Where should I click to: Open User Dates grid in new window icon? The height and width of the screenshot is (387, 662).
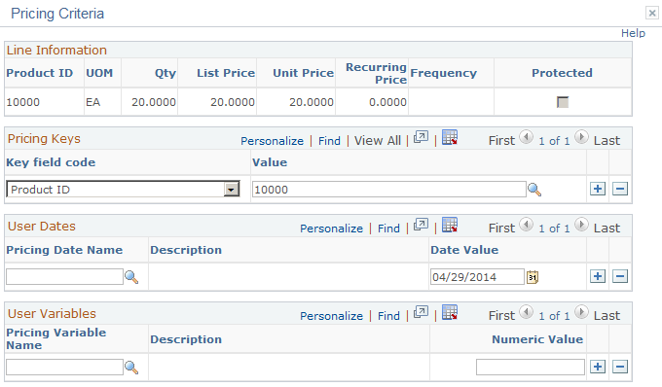point(421,225)
